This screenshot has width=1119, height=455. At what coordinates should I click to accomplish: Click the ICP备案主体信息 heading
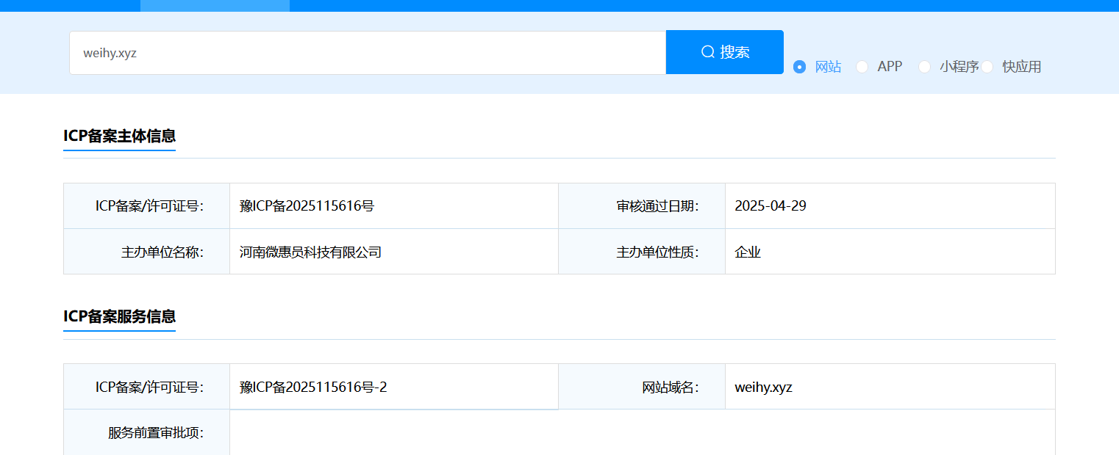click(x=119, y=136)
